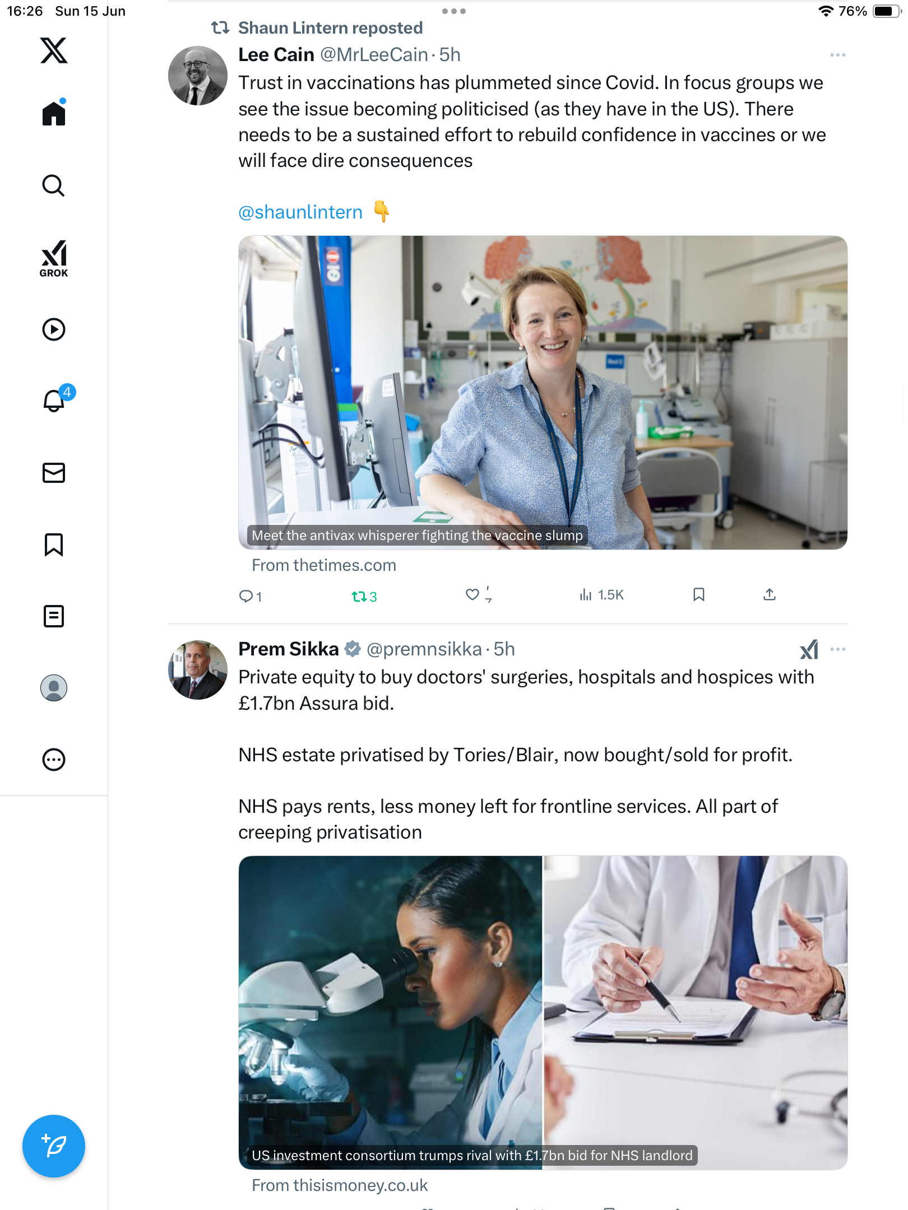Open Bookmarks in the sidebar
This screenshot has height=1210, width=908.
pyautogui.click(x=54, y=544)
